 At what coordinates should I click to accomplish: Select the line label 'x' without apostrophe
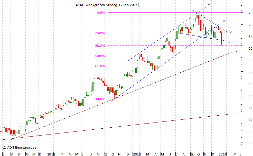229,41
